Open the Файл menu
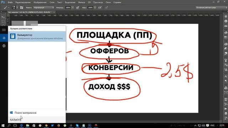 [x=10, y=2]
